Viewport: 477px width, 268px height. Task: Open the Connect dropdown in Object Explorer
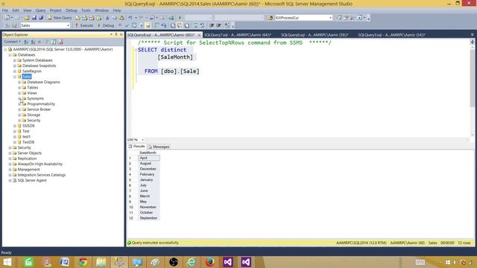tap(12, 42)
